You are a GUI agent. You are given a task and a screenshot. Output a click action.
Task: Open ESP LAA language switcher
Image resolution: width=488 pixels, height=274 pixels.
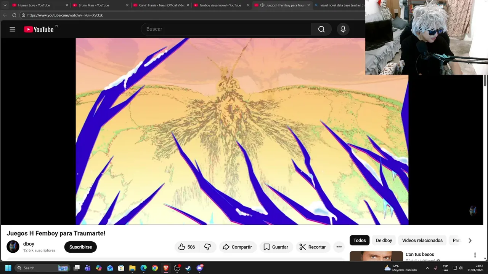click(x=445, y=268)
